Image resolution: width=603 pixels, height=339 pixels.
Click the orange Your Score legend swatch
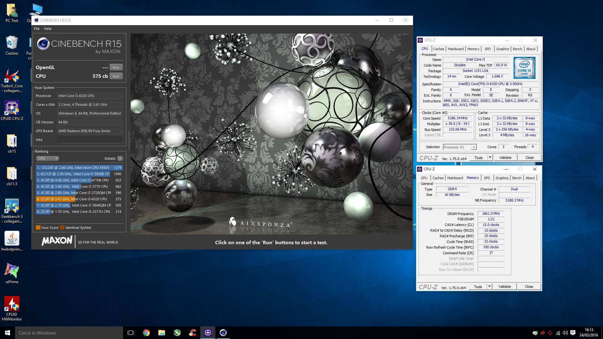coord(38,228)
